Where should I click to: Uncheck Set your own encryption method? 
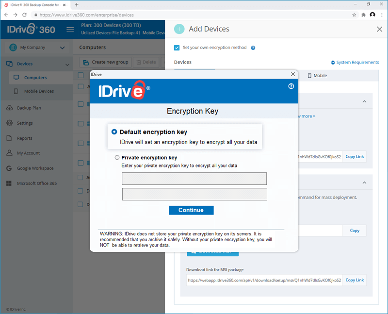[x=177, y=48]
